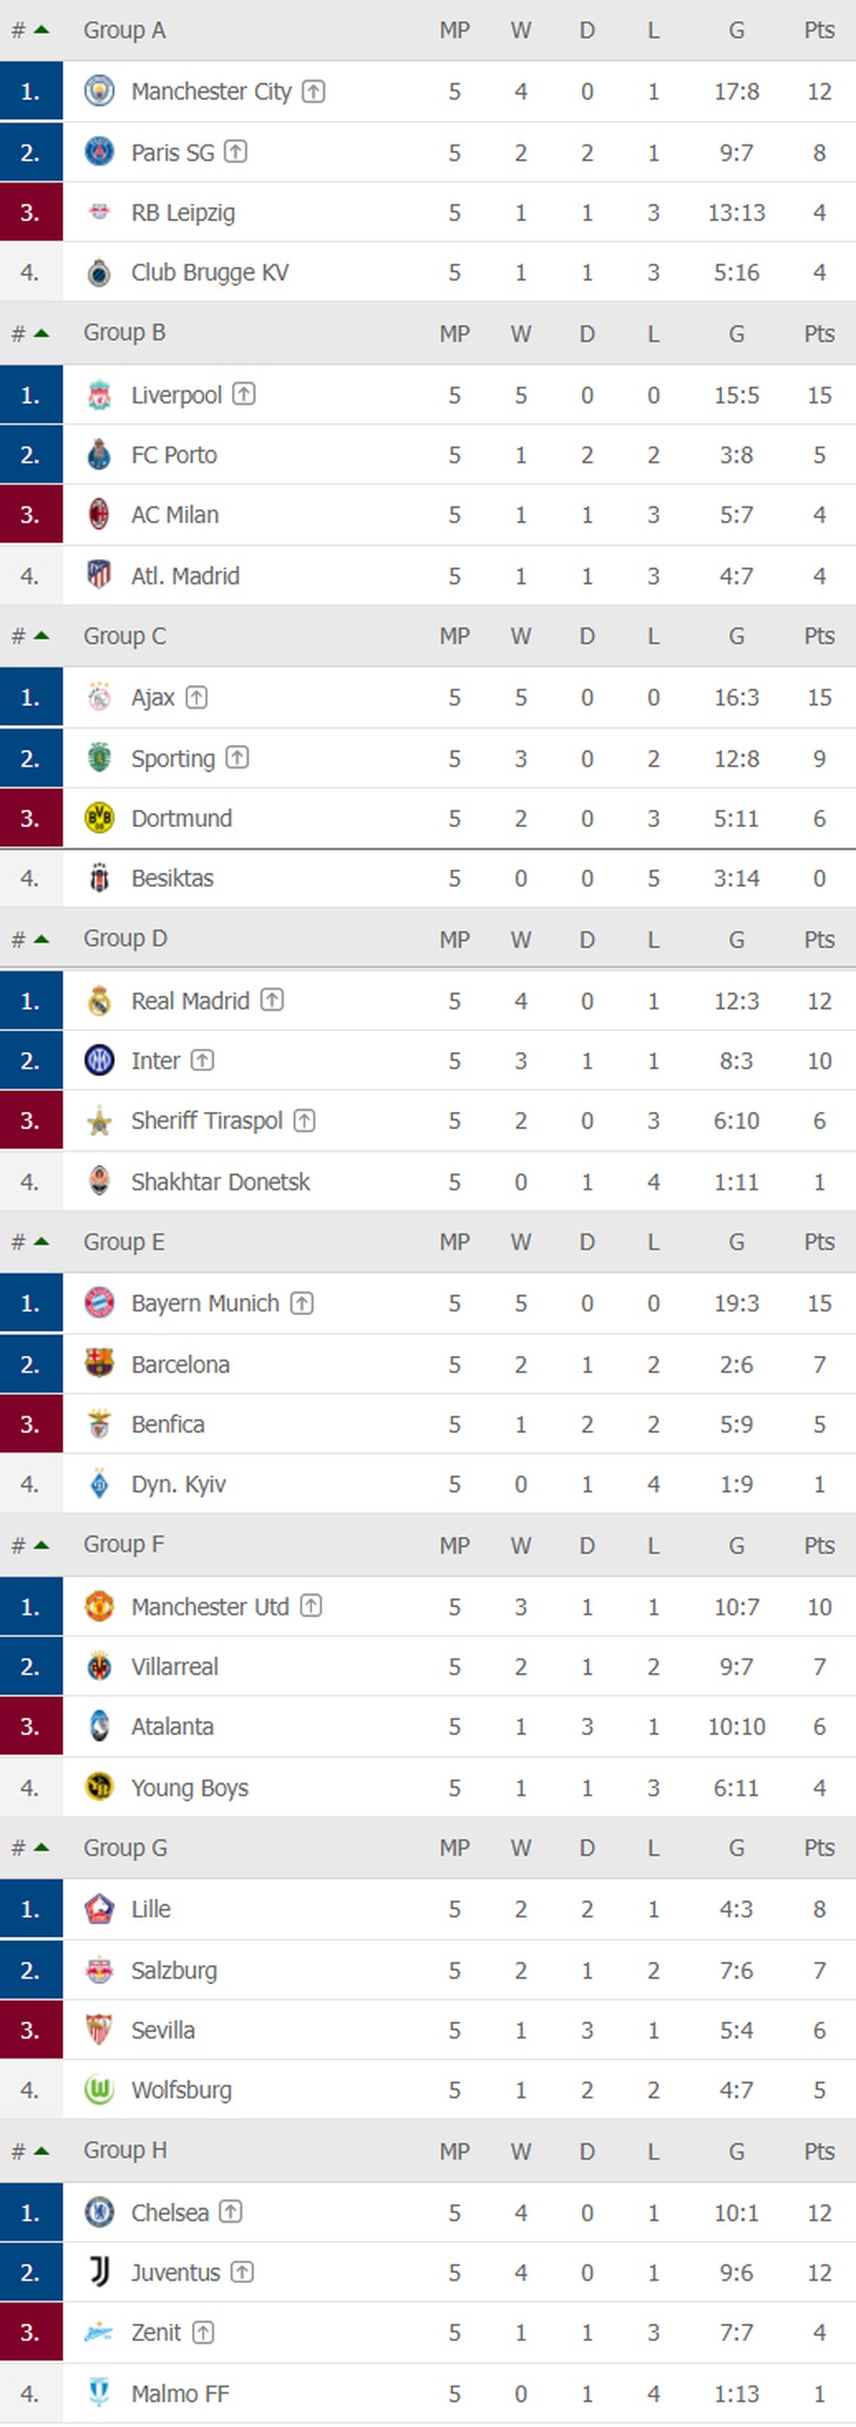Click the Wolfsburg logo icon
The width and height of the screenshot is (856, 2427).
99,2090
